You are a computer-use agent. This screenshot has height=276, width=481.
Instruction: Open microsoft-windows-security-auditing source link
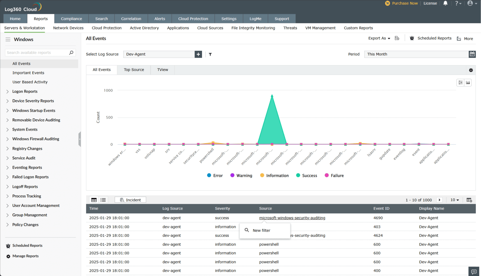click(x=292, y=218)
